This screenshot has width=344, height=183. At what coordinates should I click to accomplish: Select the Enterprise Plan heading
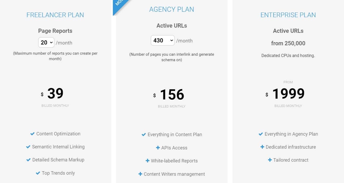point(288,15)
